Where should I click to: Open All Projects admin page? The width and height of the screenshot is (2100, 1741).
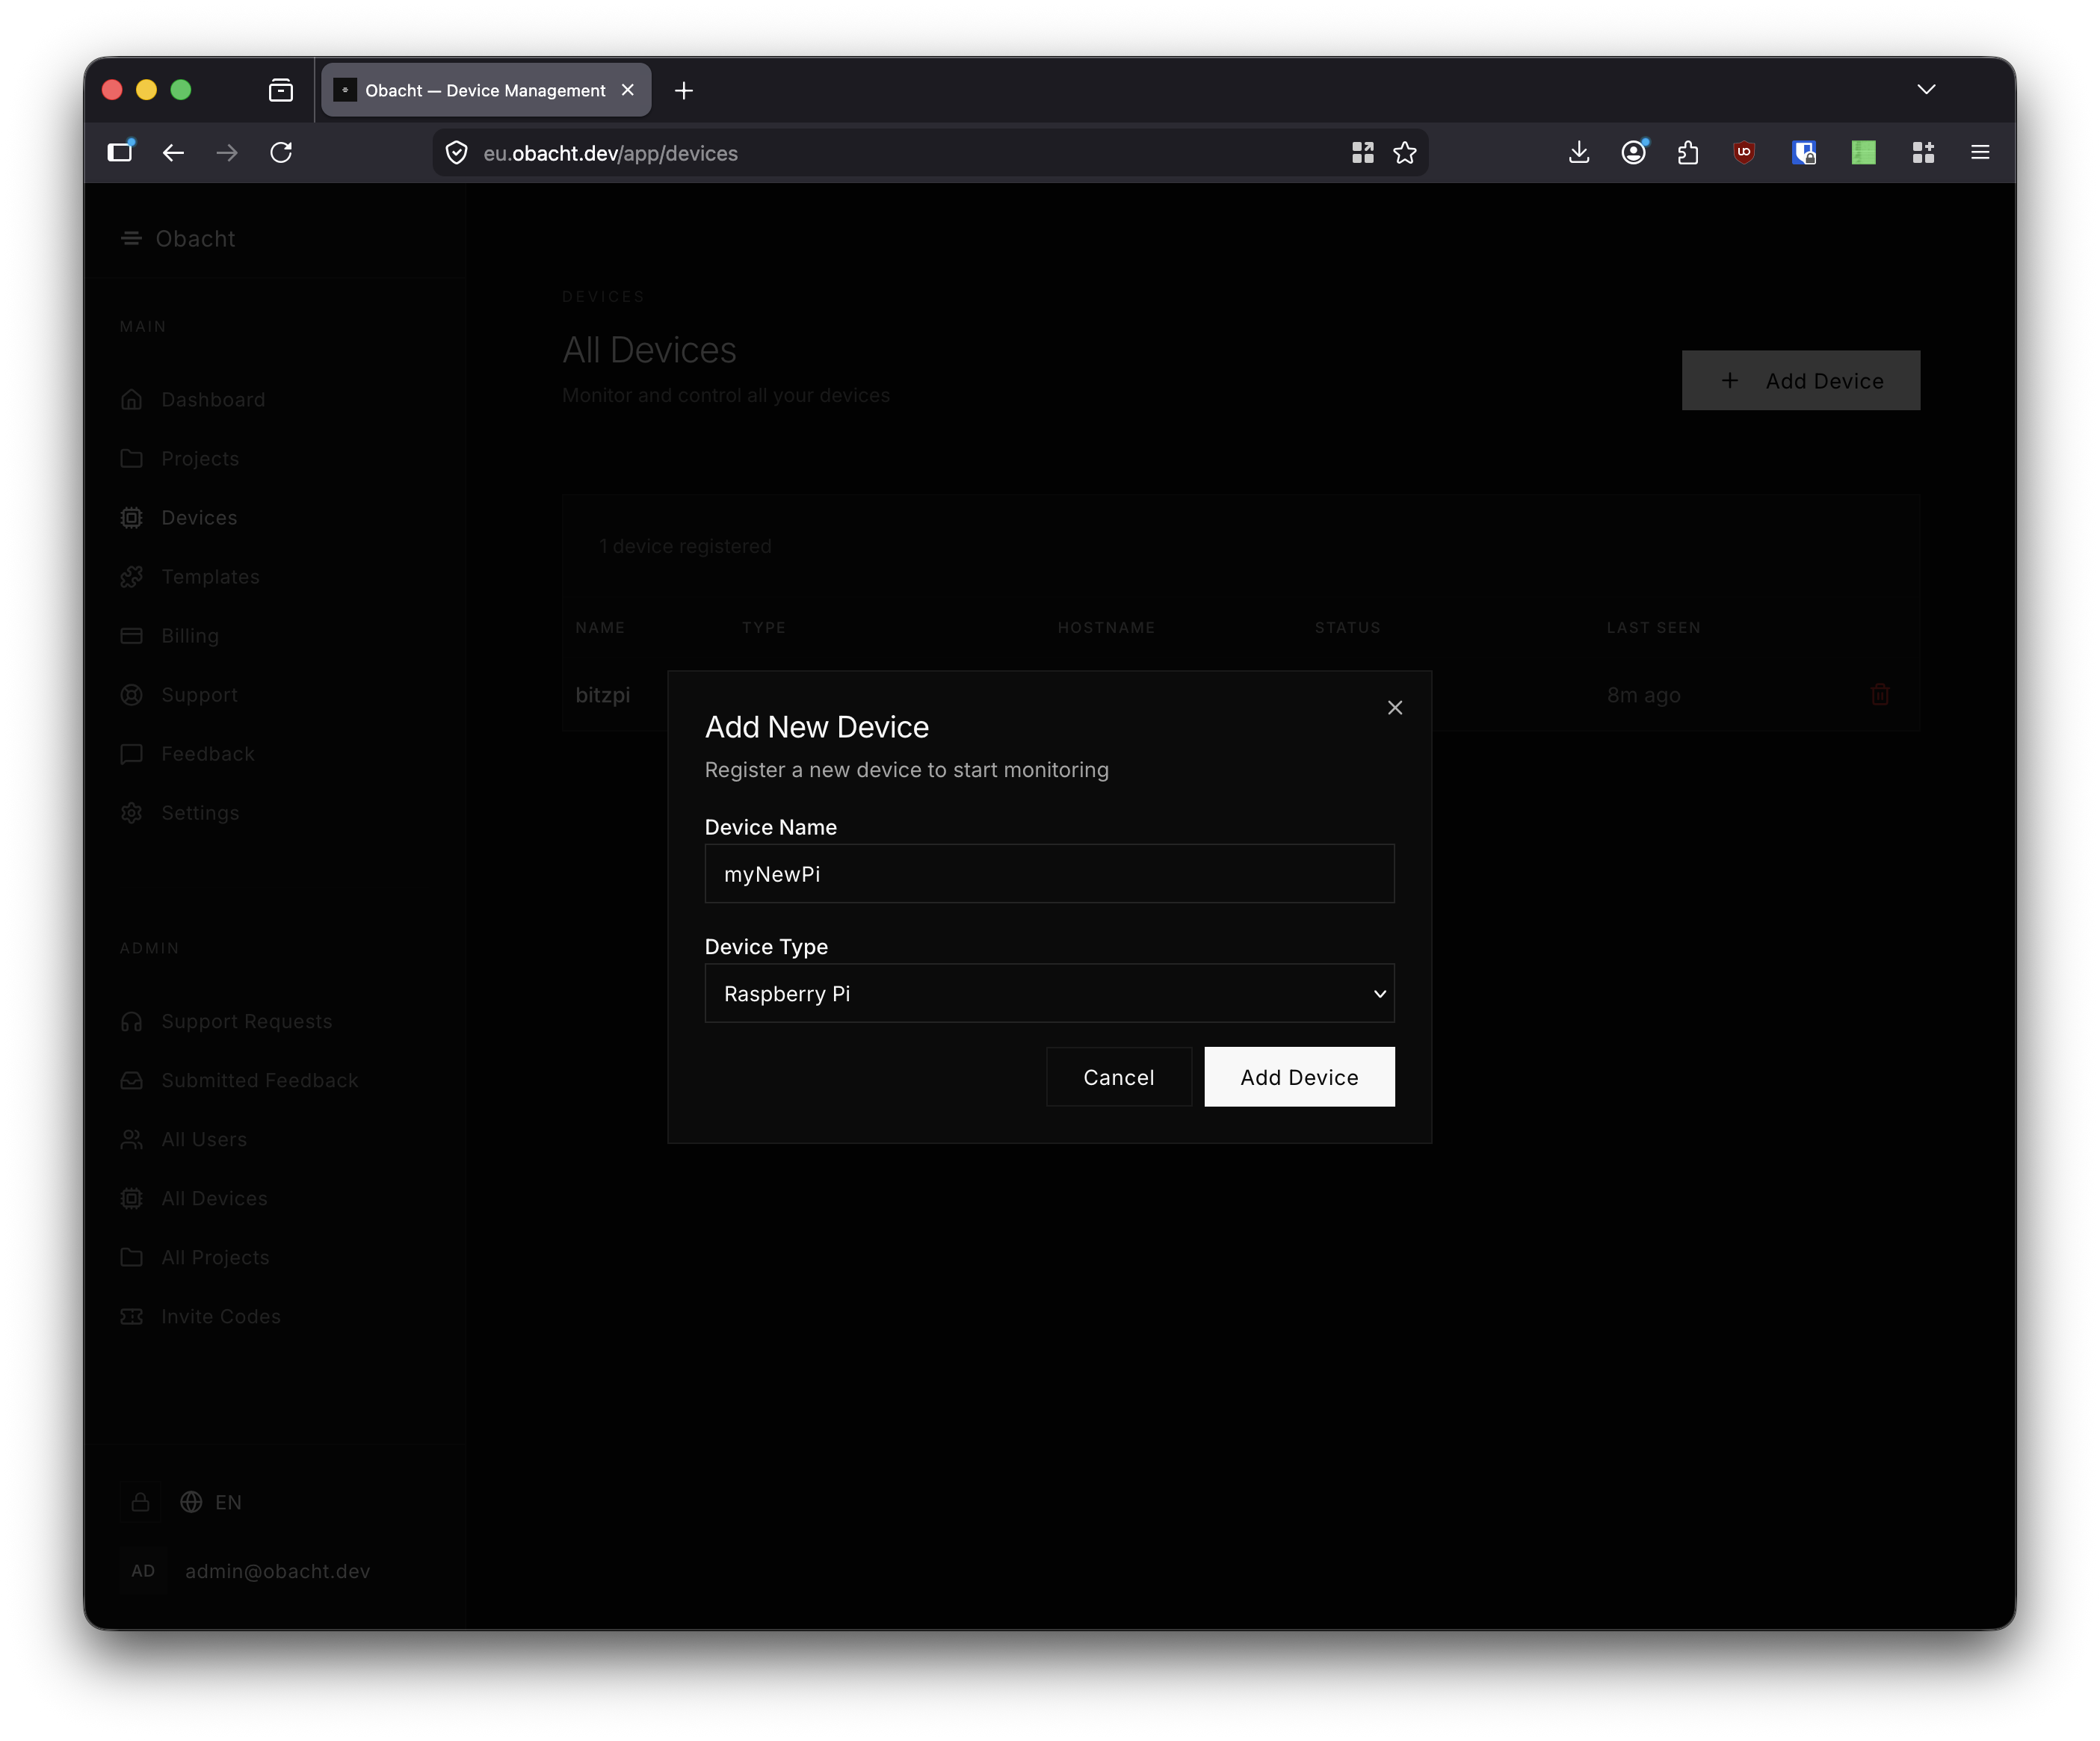coord(215,1257)
